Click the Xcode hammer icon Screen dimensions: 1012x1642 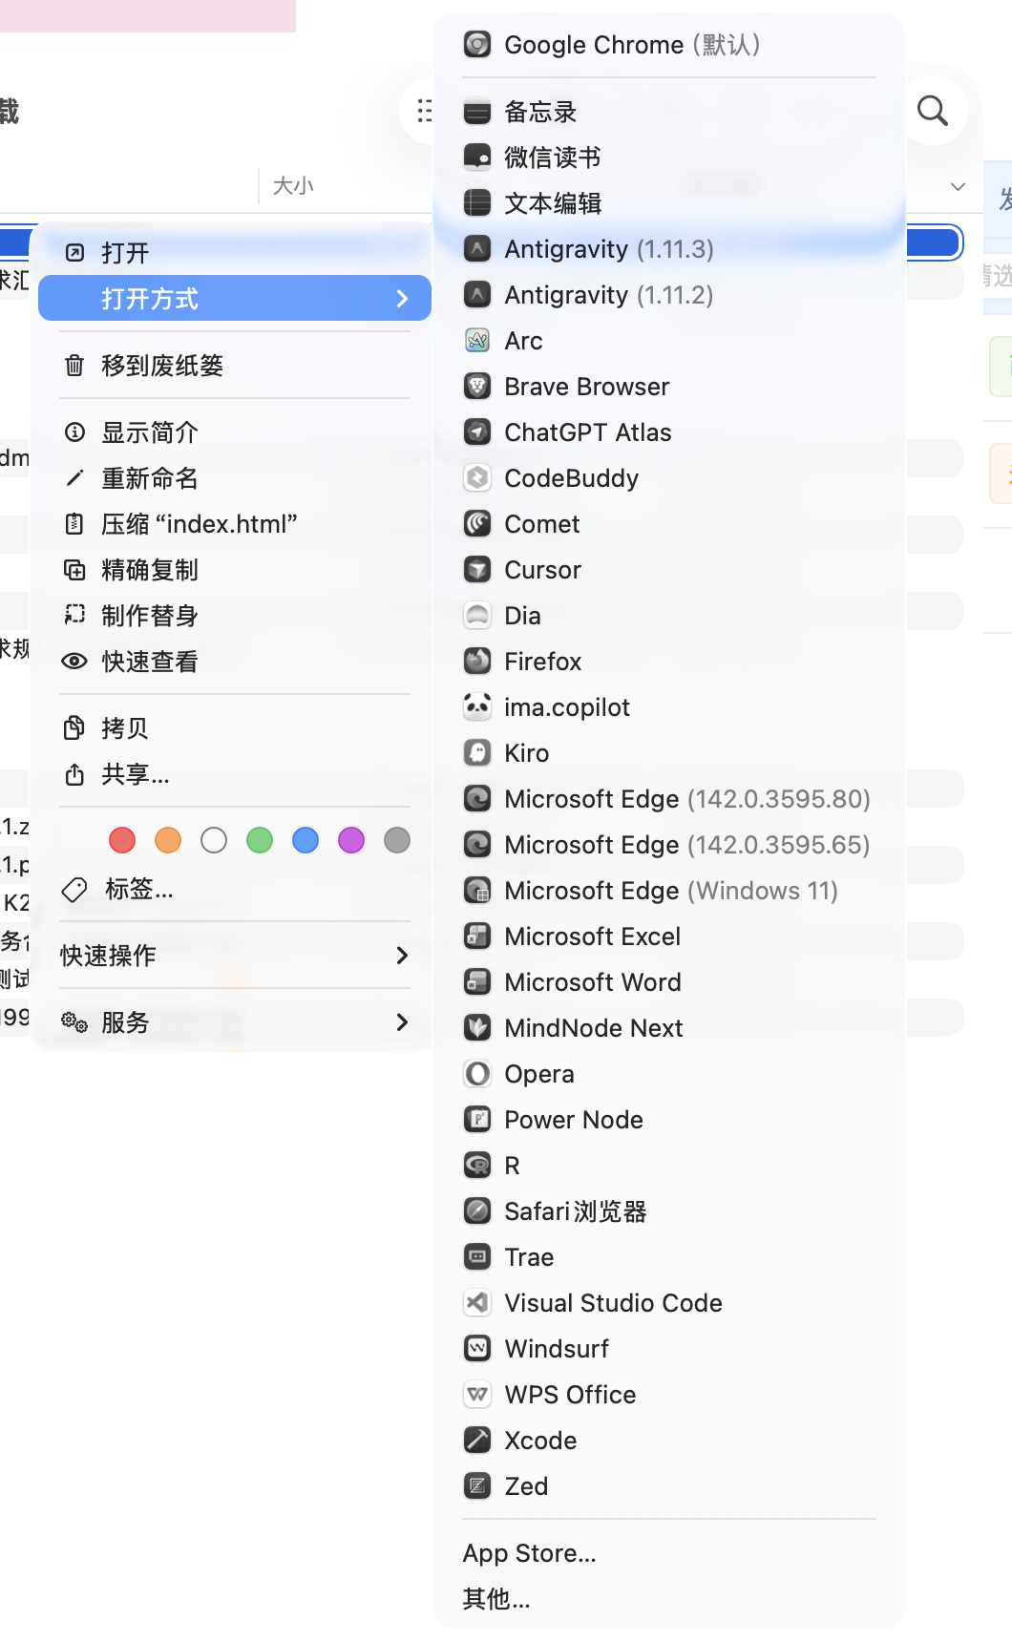point(477,1440)
